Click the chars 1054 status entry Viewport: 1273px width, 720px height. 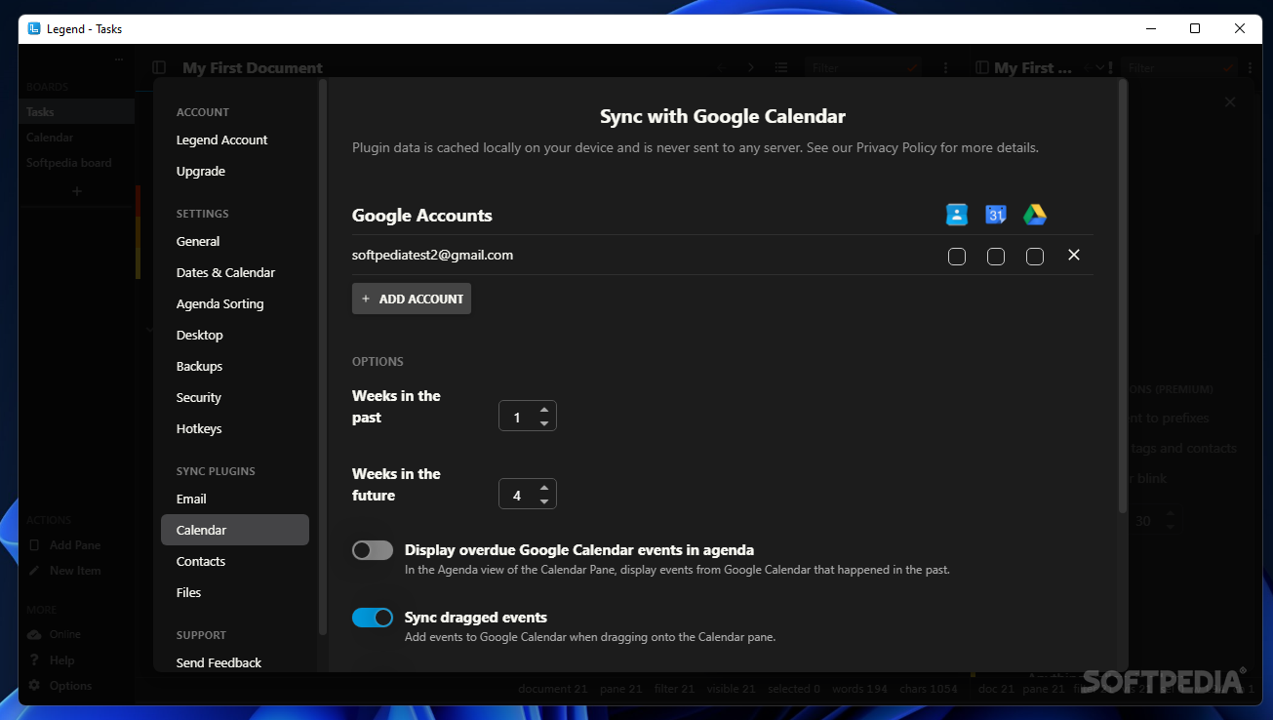(927, 689)
